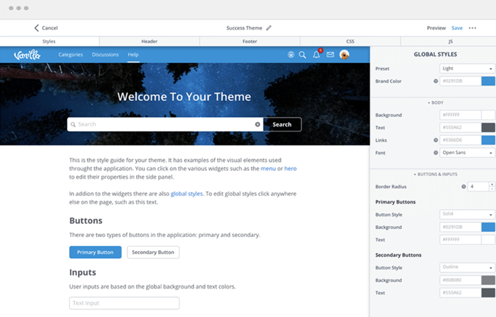Click the global styles link in the text
This screenshot has width=496, height=317.
click(x=186, y=193)
